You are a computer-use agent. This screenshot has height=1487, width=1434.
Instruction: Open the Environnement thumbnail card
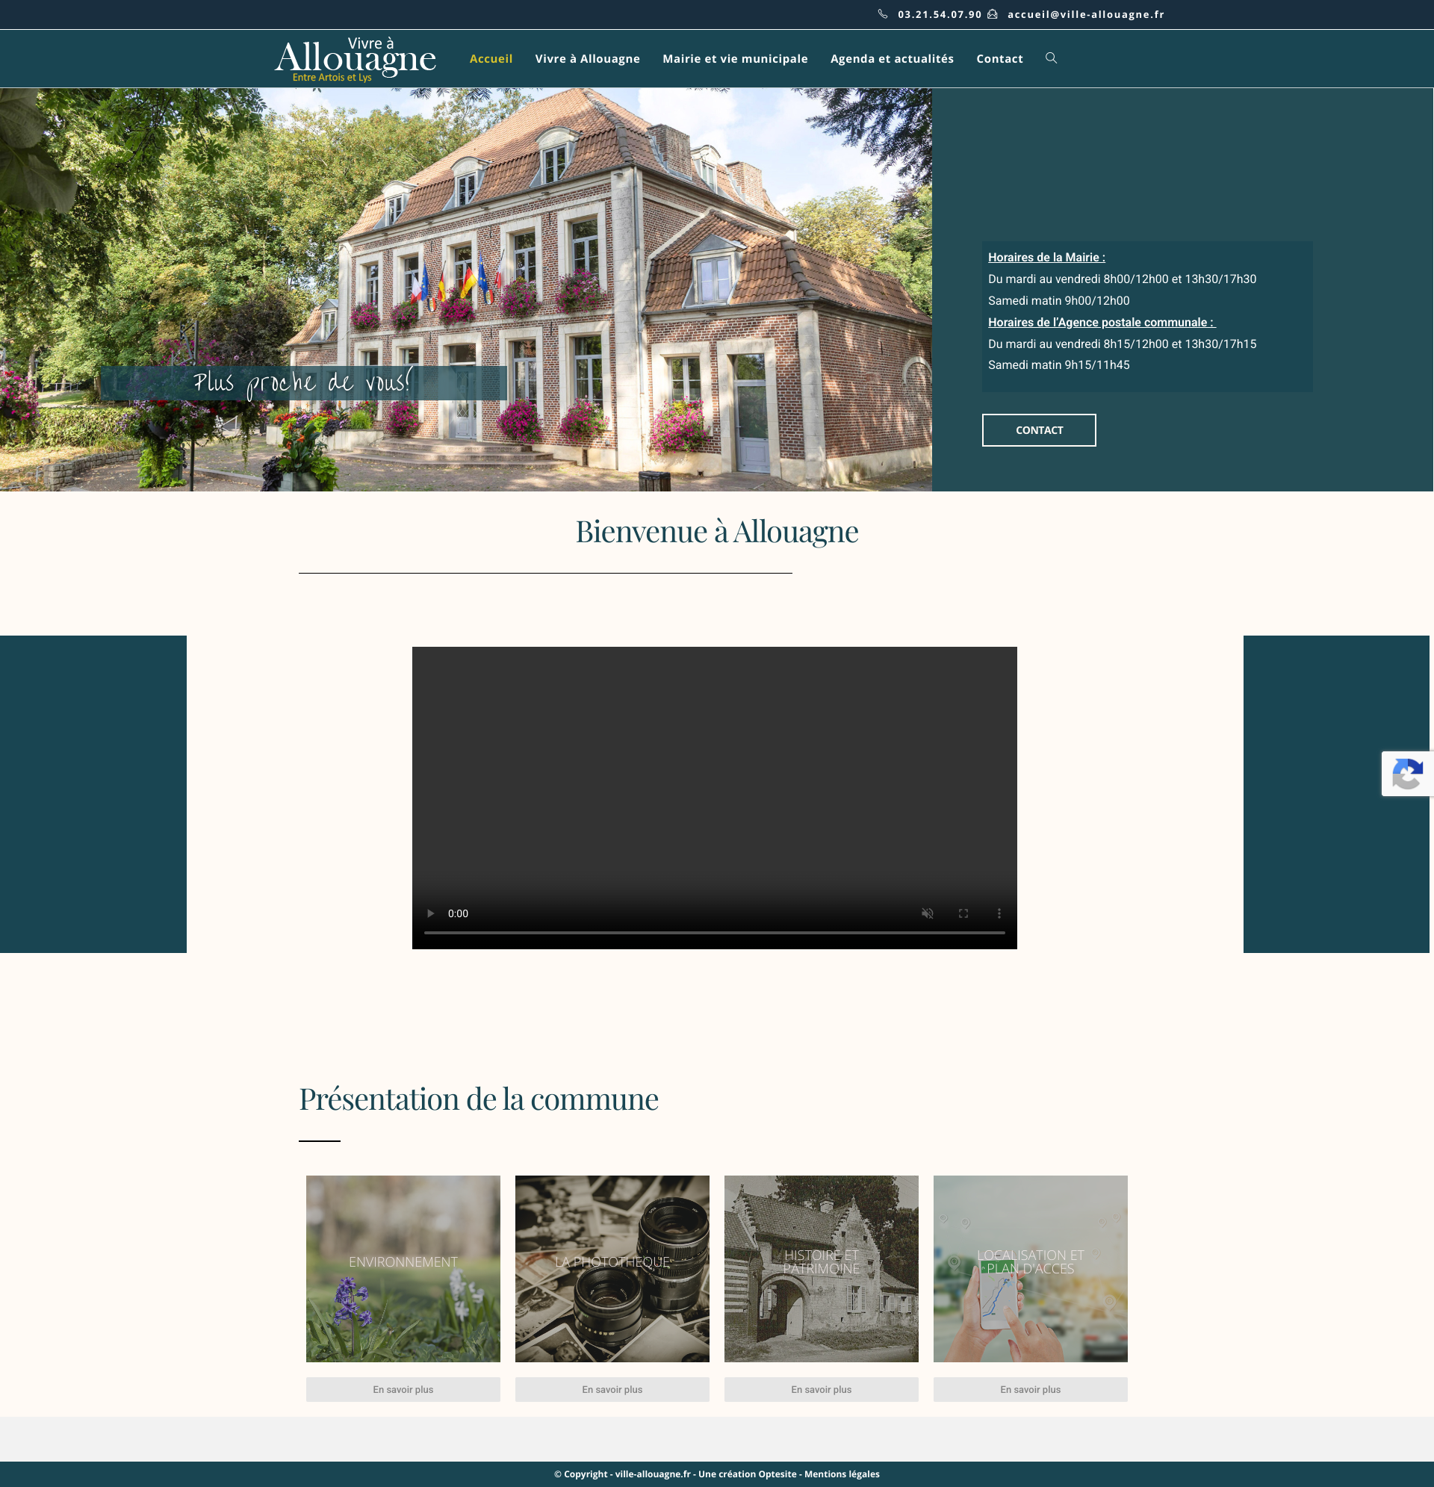403,1268
